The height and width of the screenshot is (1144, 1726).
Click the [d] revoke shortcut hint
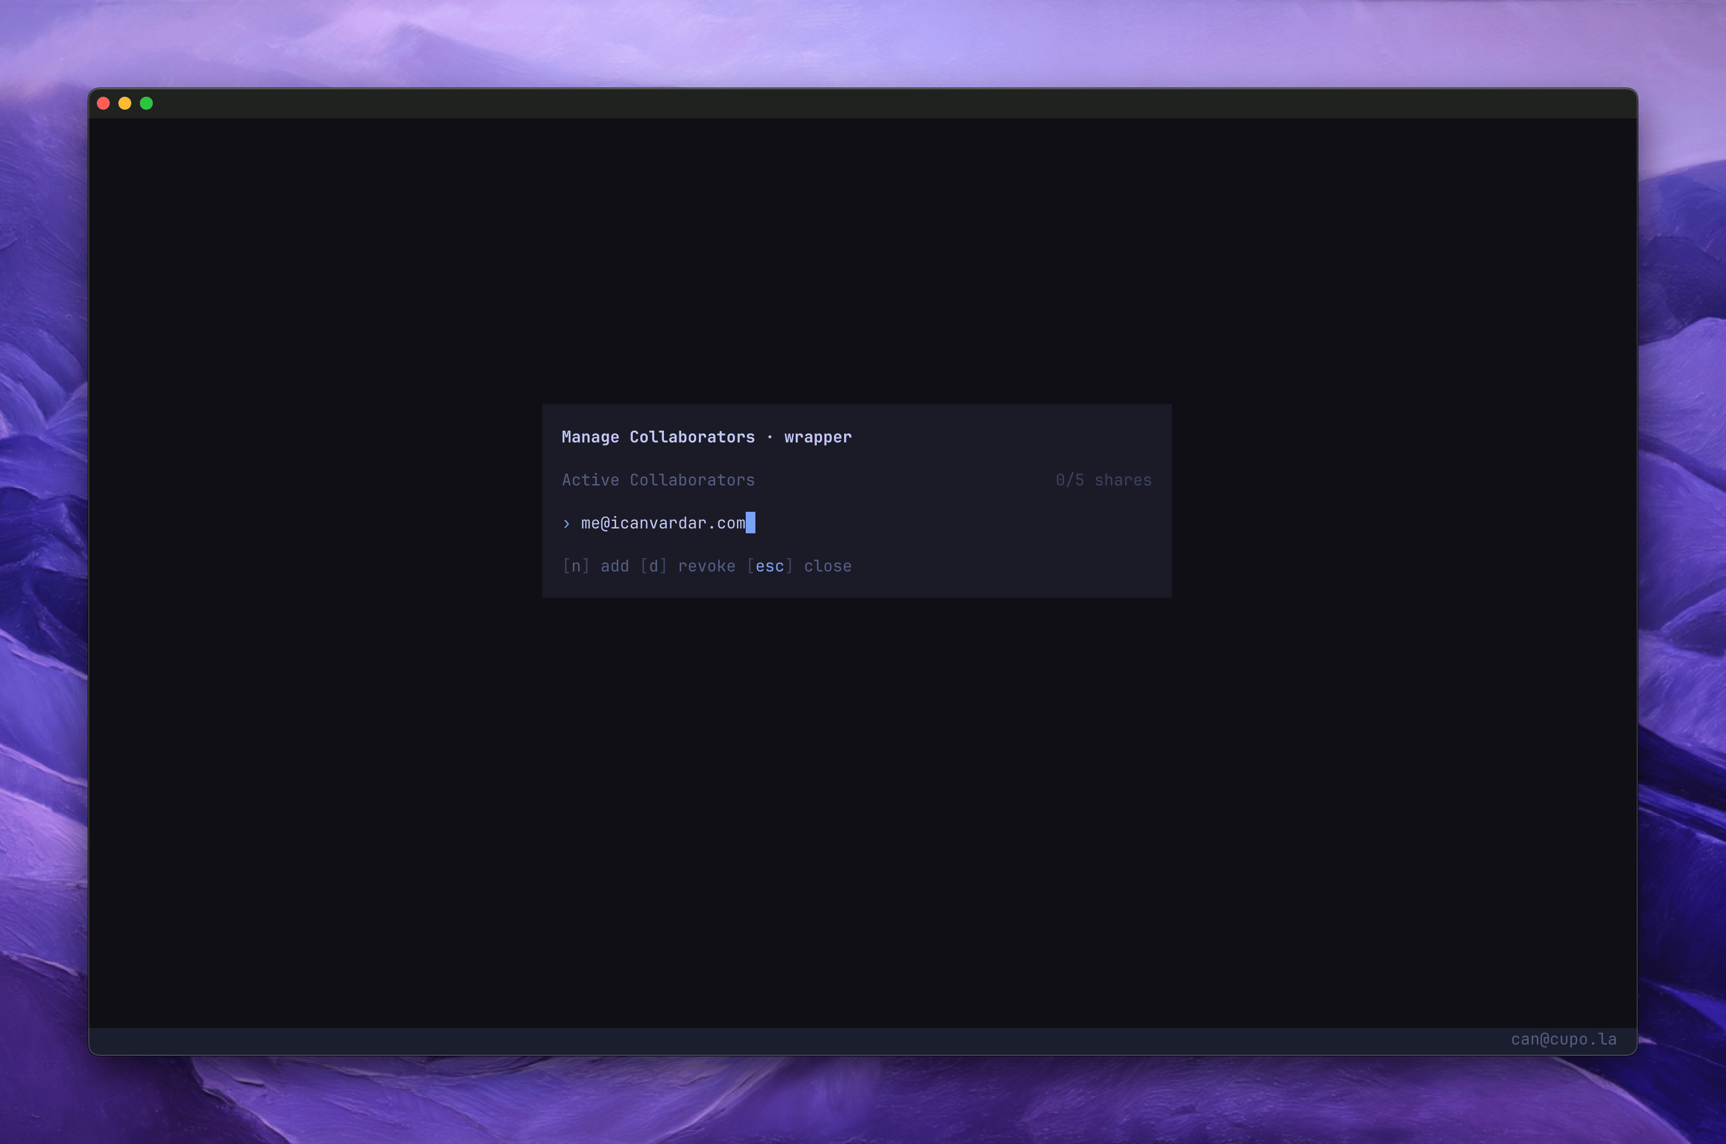click(687, 566)
